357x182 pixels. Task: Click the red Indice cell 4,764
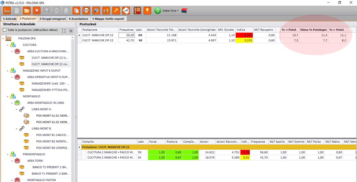click(x=244, y=35)
